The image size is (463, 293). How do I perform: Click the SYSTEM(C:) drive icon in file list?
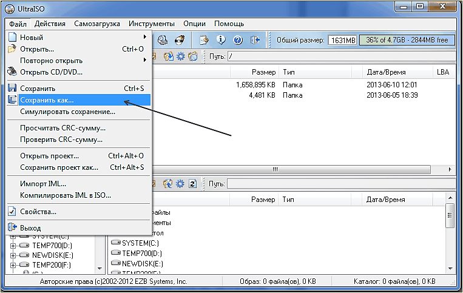click(116, 243)
